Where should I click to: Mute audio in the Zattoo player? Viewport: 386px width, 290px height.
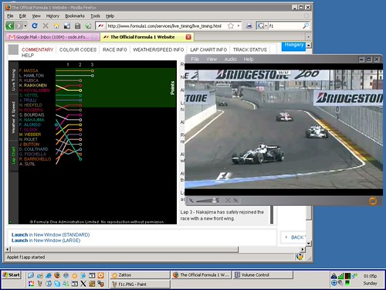(191, 200)
